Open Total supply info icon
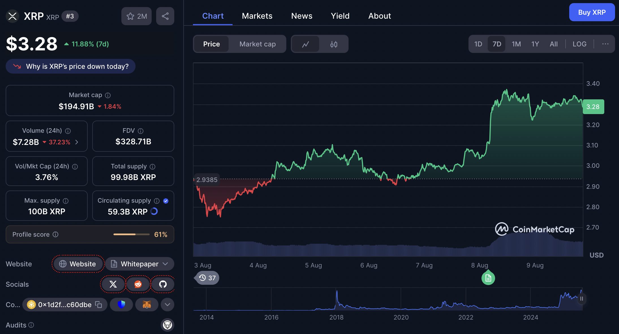 coord(152,167)
